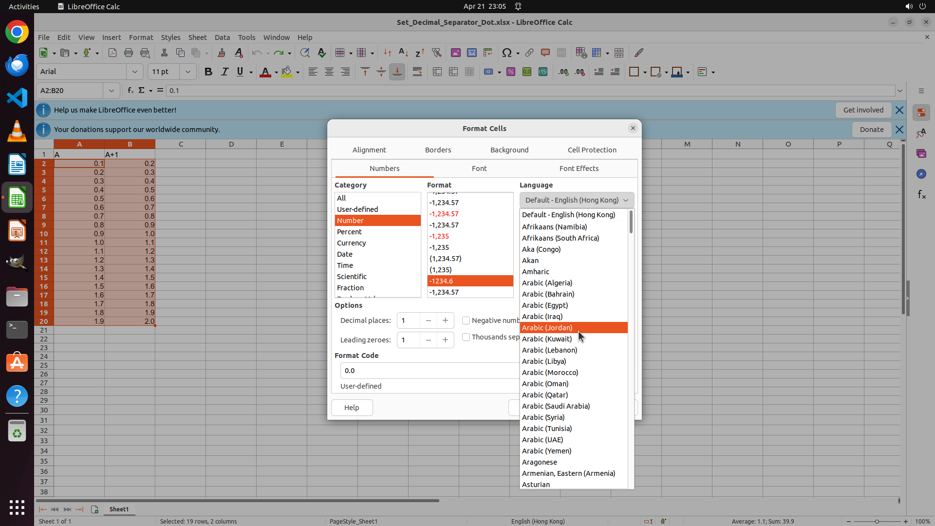Enable Negative numbers in red checkbox
This screenshot has height=526, width=935.
click(x=466, y=320)
